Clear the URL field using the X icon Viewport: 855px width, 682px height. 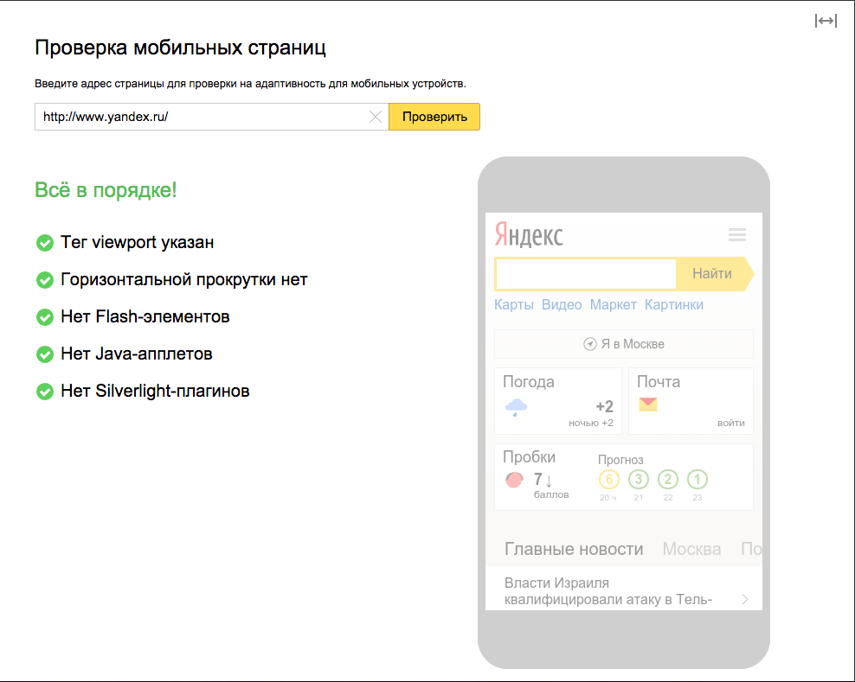[x=376, y=117]
